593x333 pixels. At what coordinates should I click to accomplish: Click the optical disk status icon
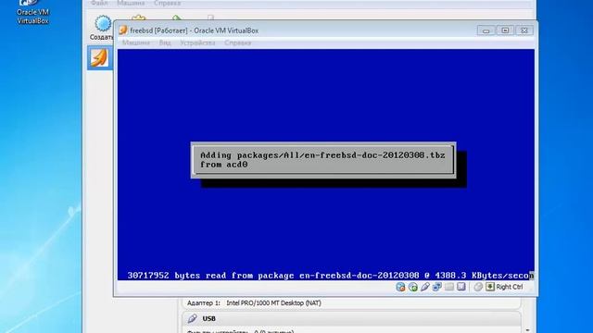pyautogui.click(x=413, y=287)
